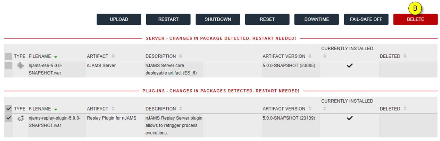
Task: Turn off fail-safe with Fail-Safe Off
Action: pyautogui.click(x=366, y=19)
